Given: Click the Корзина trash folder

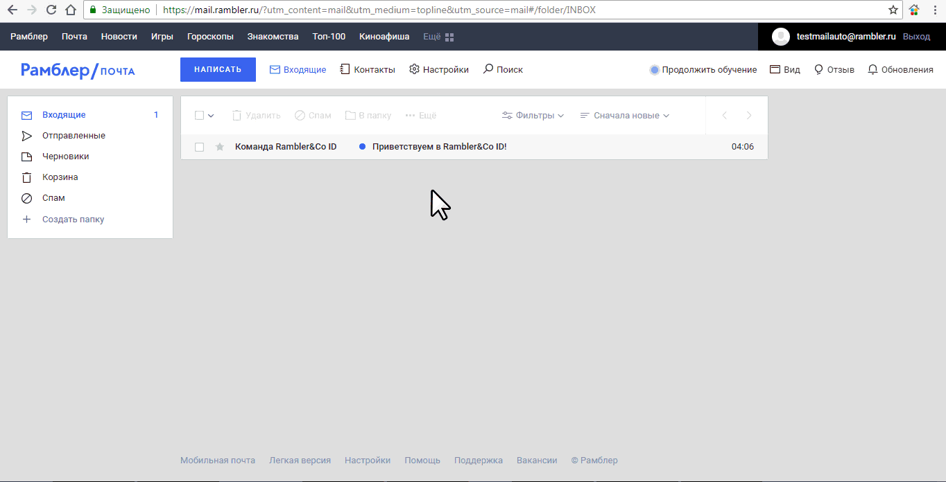Looking at the screenshot, I should (60, 177).
